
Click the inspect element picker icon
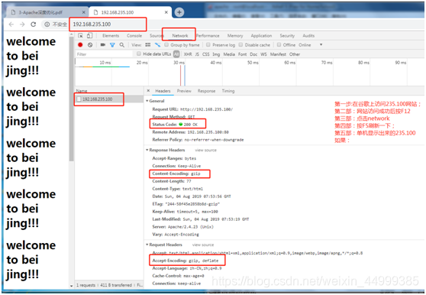[x=80, y=36]
